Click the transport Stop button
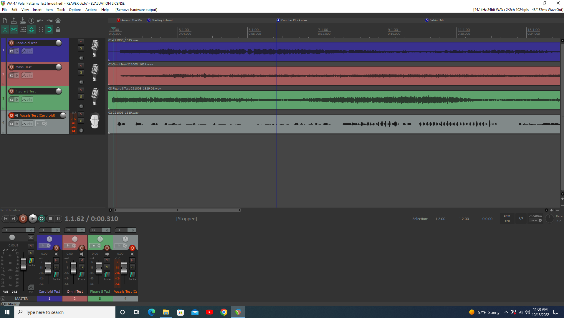The height and width of the screenshot is (318, 564). click(51, 218)
